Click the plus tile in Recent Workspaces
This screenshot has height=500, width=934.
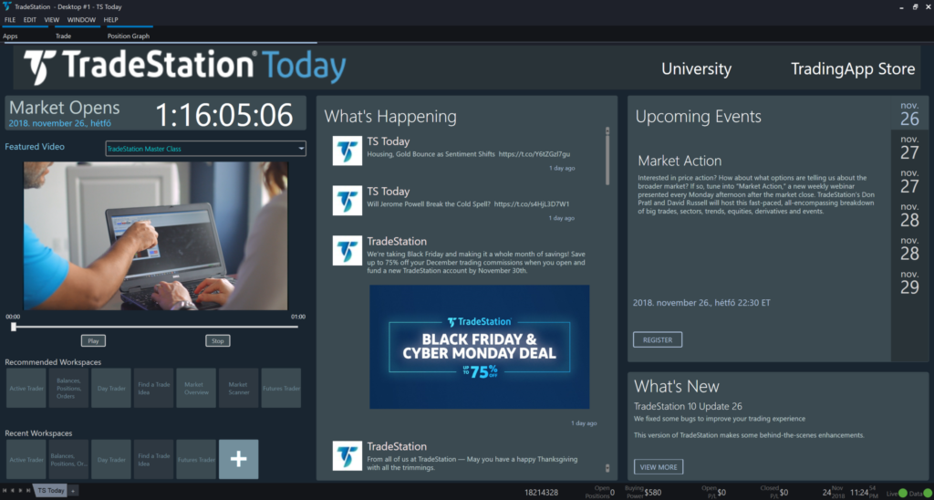pos(238,459)
